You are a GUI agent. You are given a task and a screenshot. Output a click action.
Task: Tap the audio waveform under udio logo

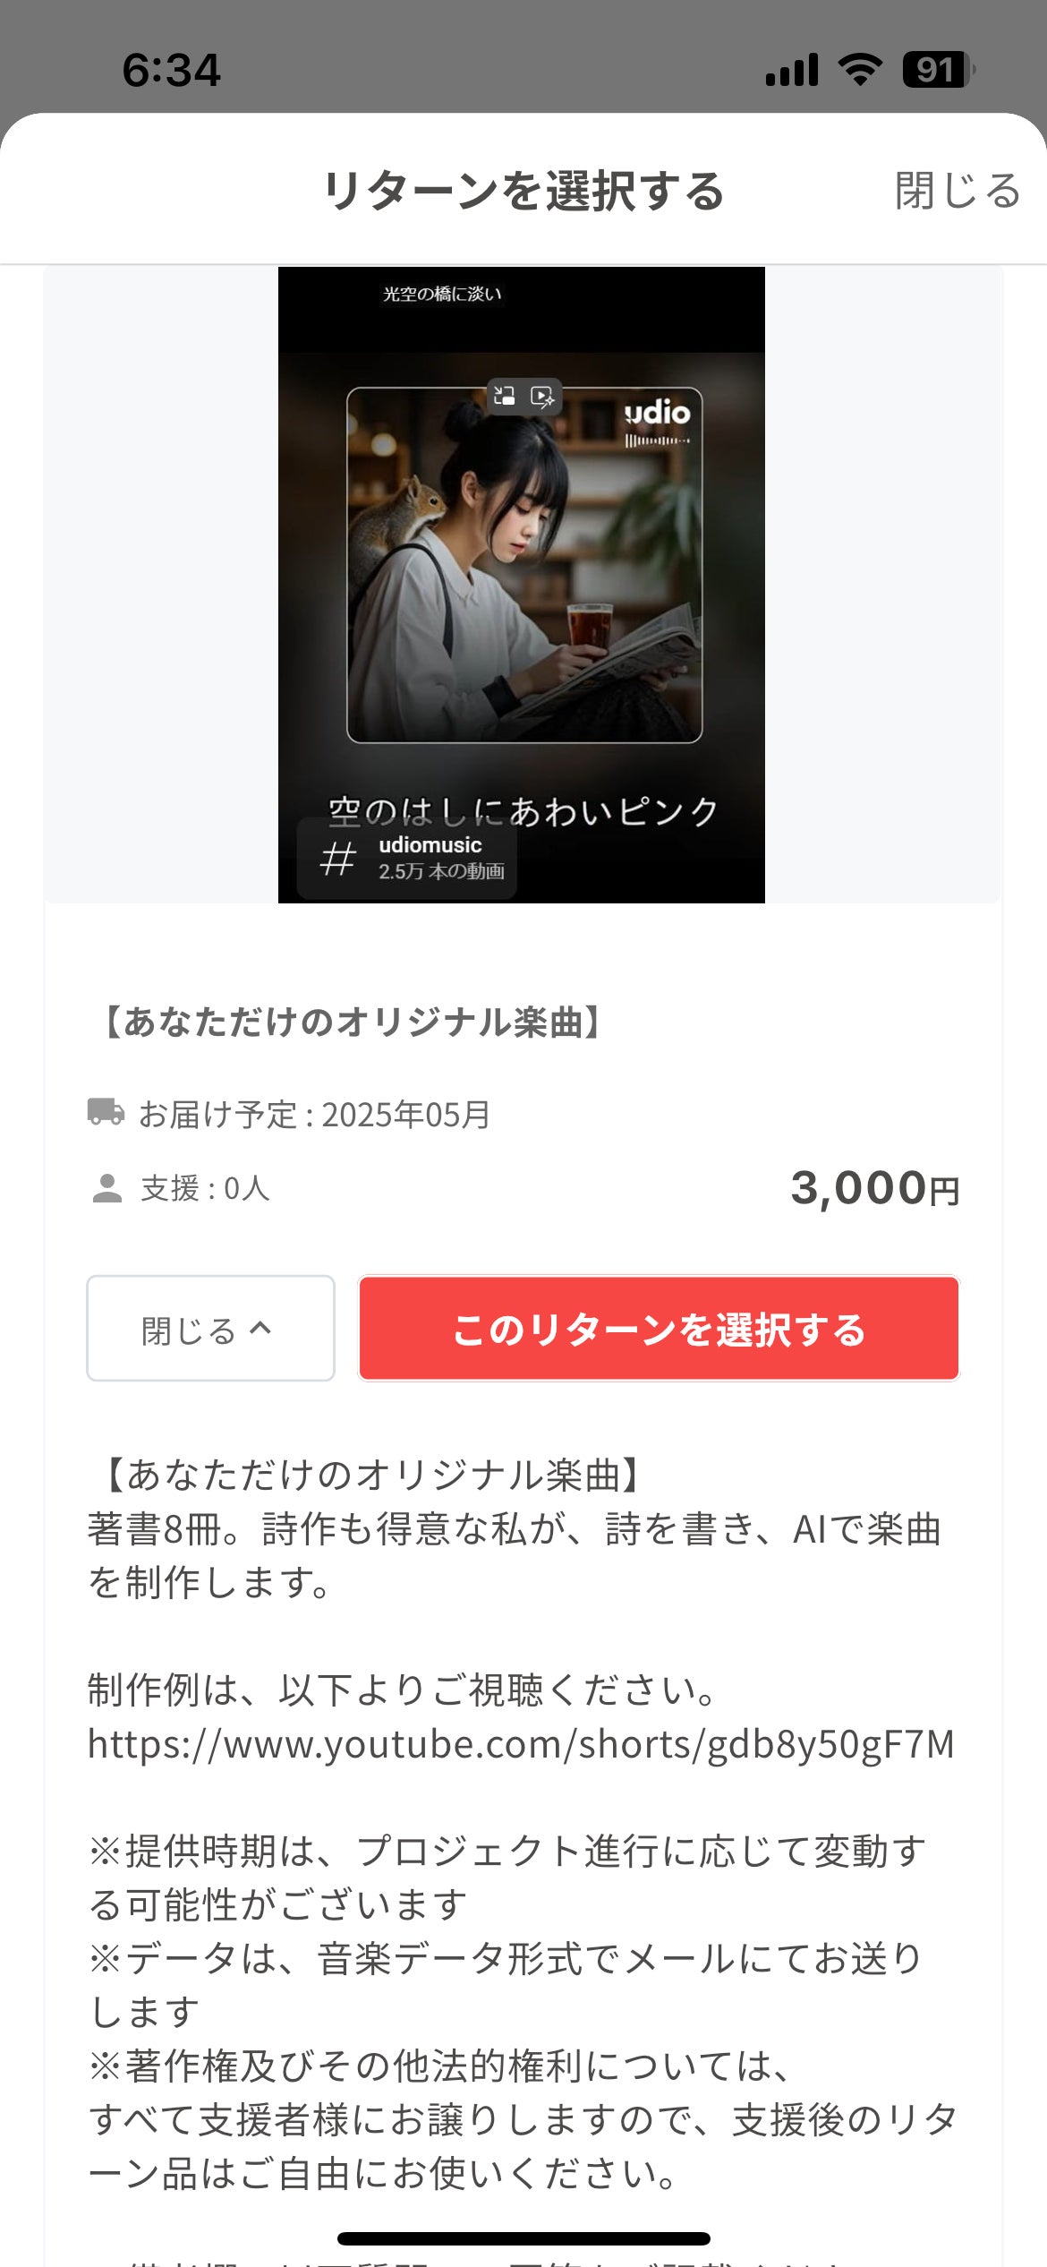pyautogui.click(x=658, y=441)
